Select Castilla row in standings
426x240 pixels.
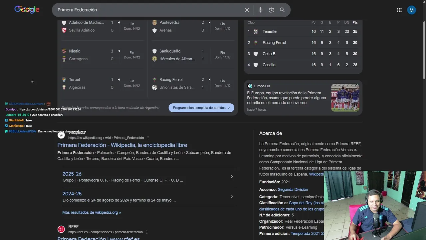[x=303, y=65]
